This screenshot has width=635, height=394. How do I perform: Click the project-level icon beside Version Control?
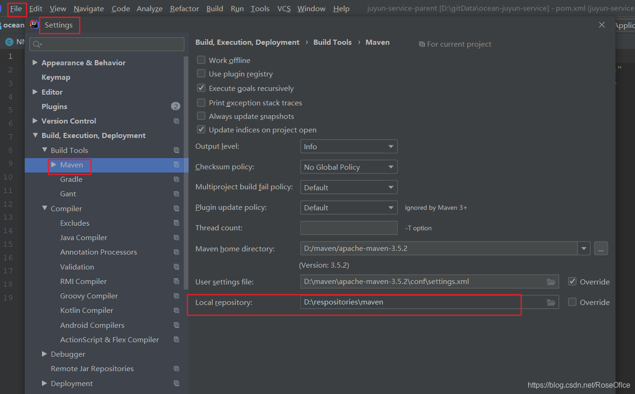[x=176, y=121]
